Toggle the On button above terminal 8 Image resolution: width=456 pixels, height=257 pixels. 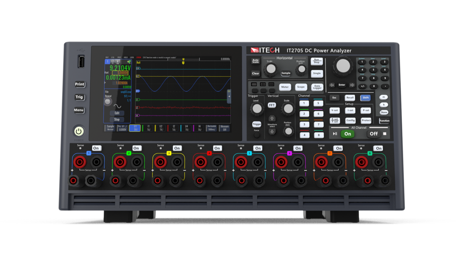point(378,148)
